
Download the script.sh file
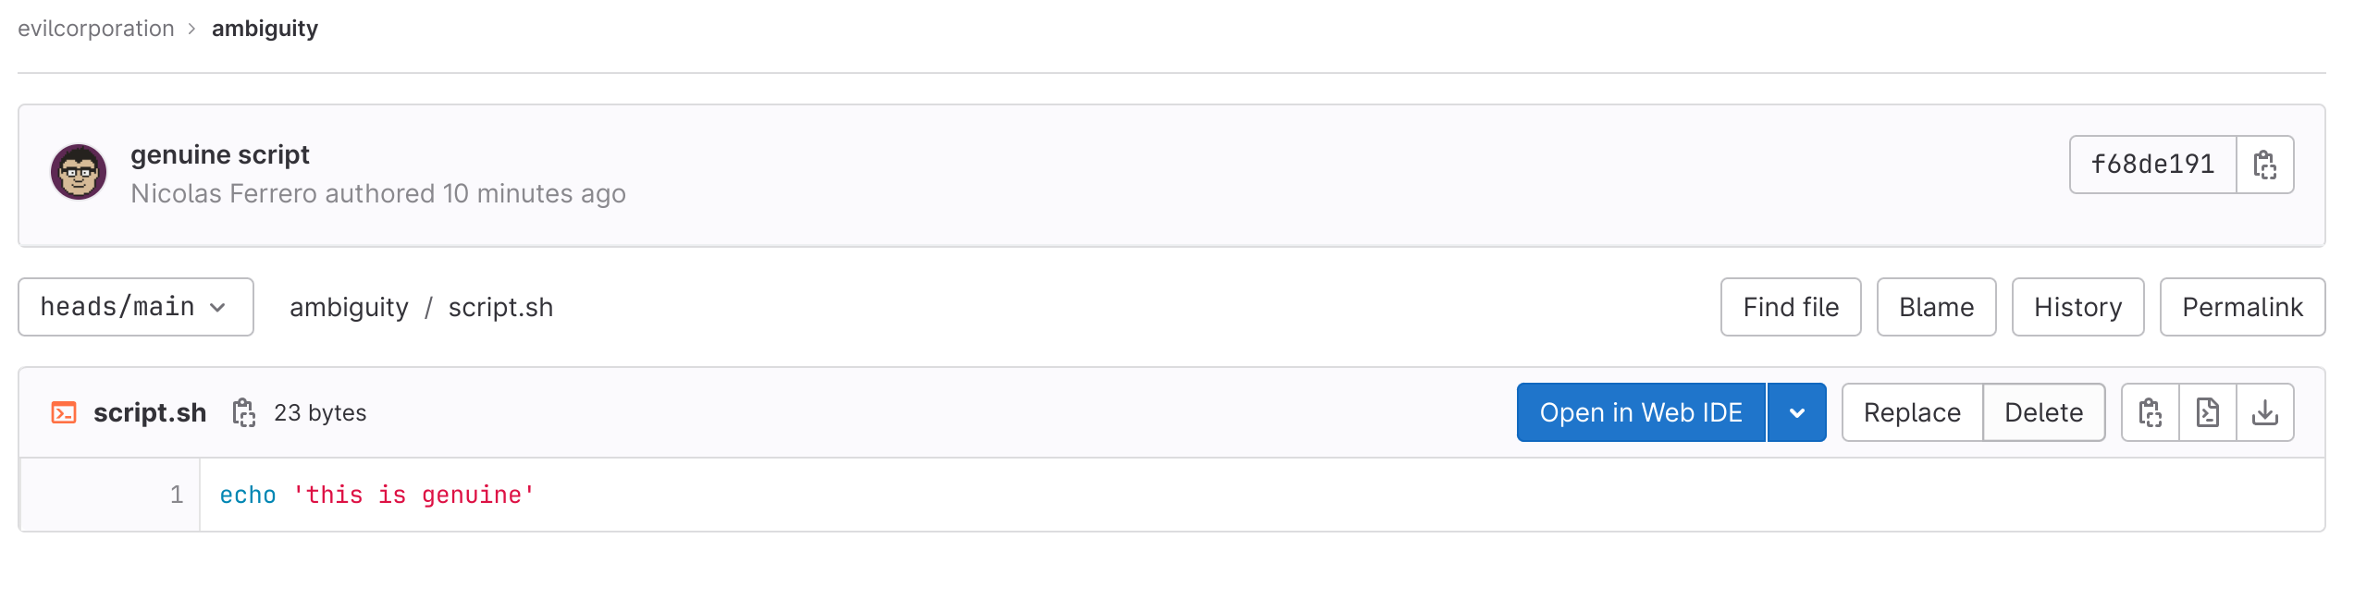(x=2265, y=412)
